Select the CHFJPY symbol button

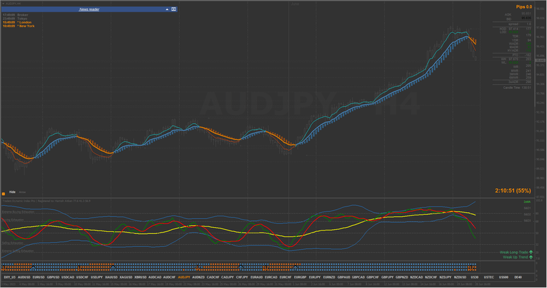tap(242, 277)
